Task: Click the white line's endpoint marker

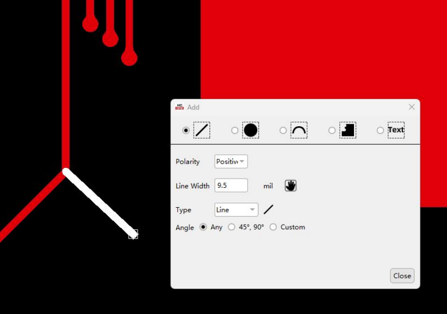Action: click(x=133, y=234)
